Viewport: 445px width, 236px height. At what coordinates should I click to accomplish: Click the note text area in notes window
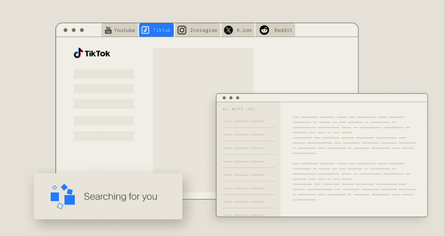tap(354, 159)
